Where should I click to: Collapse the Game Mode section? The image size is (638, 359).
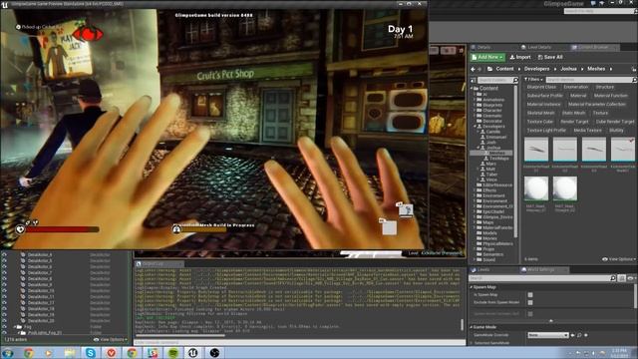point(472,327)
